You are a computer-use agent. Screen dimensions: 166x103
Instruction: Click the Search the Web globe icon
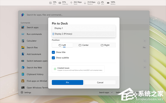23,67
